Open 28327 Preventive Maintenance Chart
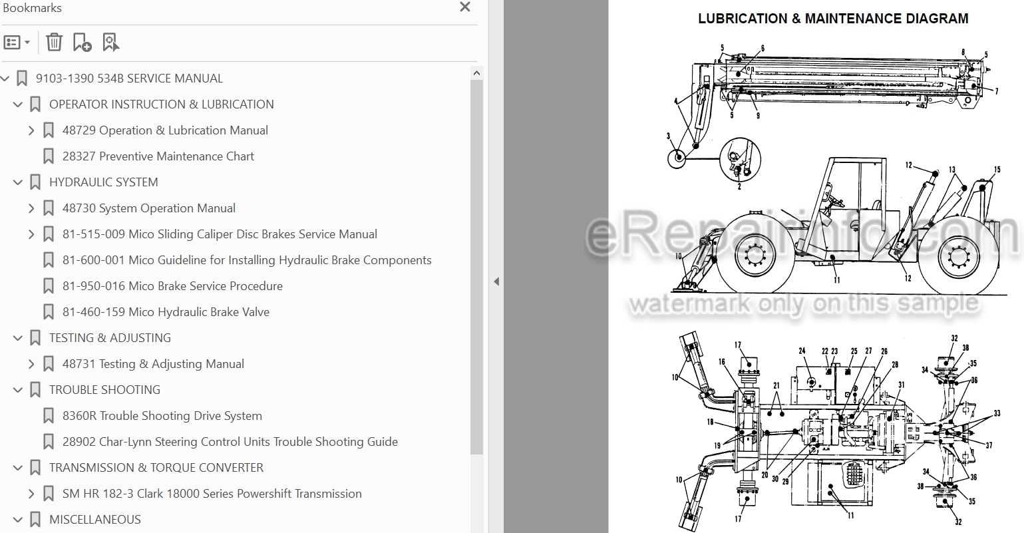 (x=158, y=156)
